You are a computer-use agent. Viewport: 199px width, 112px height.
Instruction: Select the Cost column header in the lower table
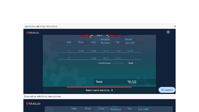(x=102, y=109)
